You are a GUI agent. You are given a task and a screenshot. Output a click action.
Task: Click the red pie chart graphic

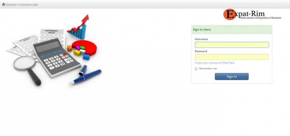[85, 47]
